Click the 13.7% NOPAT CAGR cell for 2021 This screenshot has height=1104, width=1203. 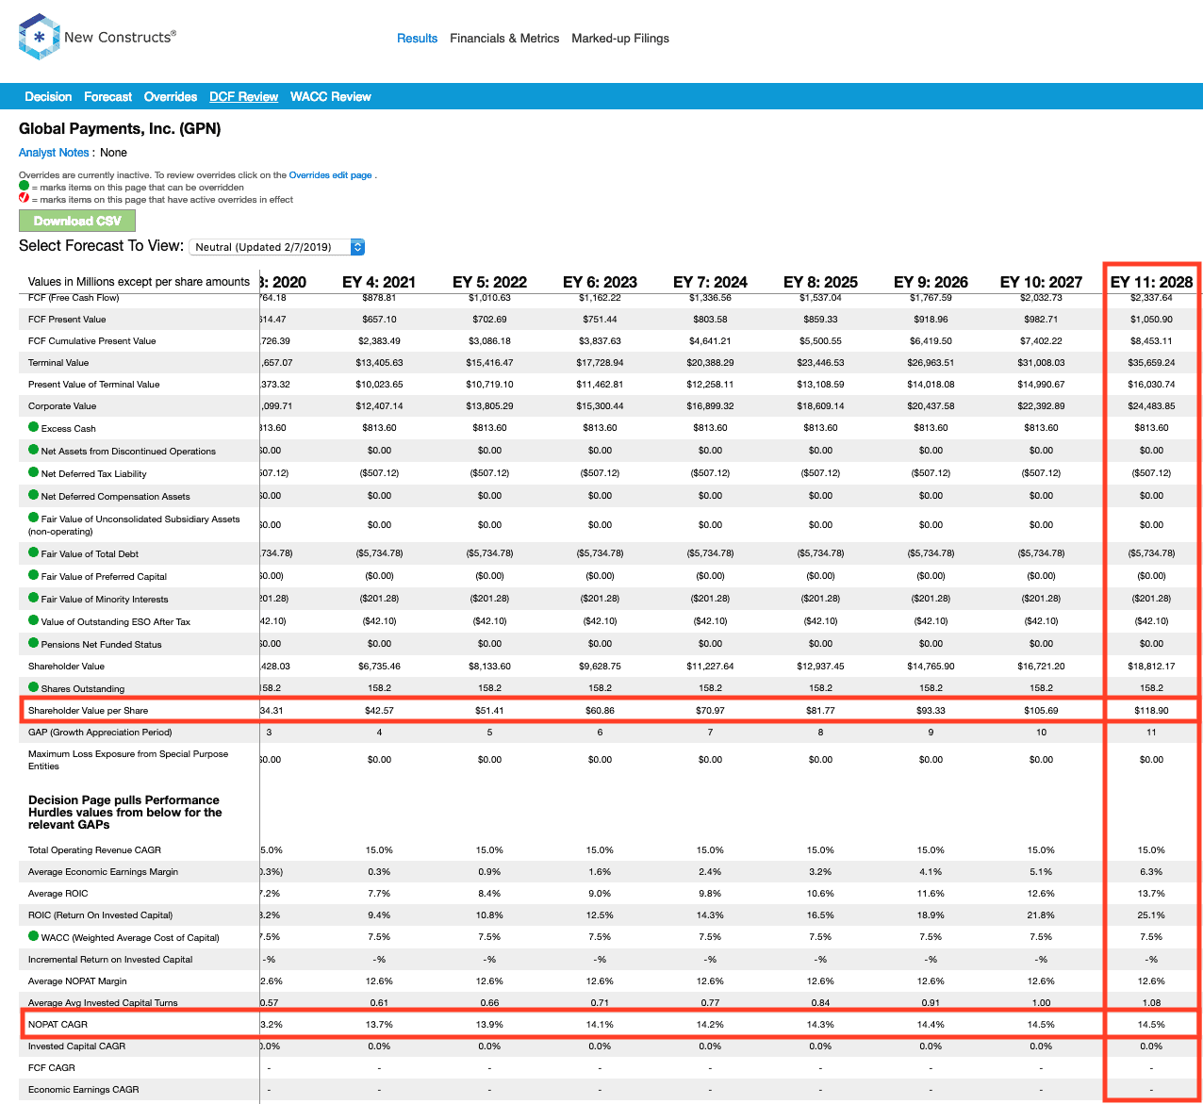pyautogui.click(x=379, y=1024)
